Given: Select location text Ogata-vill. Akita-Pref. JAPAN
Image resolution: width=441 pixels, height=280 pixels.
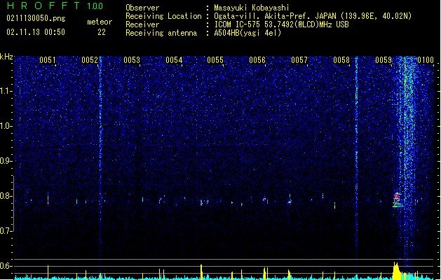Looking at the screenshot, I should pyautogui.click(x=275, y=16).
